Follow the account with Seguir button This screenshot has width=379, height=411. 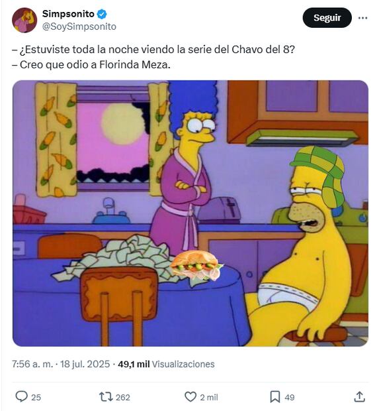coord(327,18)
